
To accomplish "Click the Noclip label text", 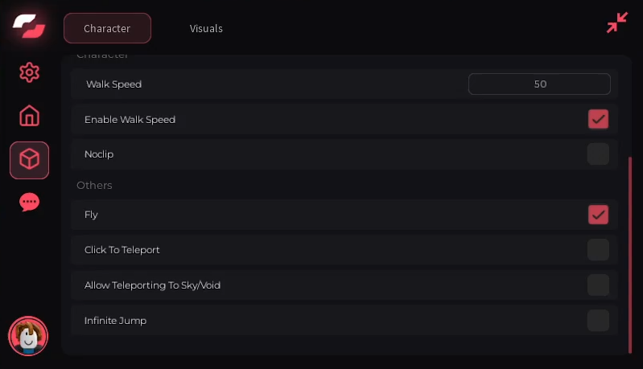I will pos(99,154).
